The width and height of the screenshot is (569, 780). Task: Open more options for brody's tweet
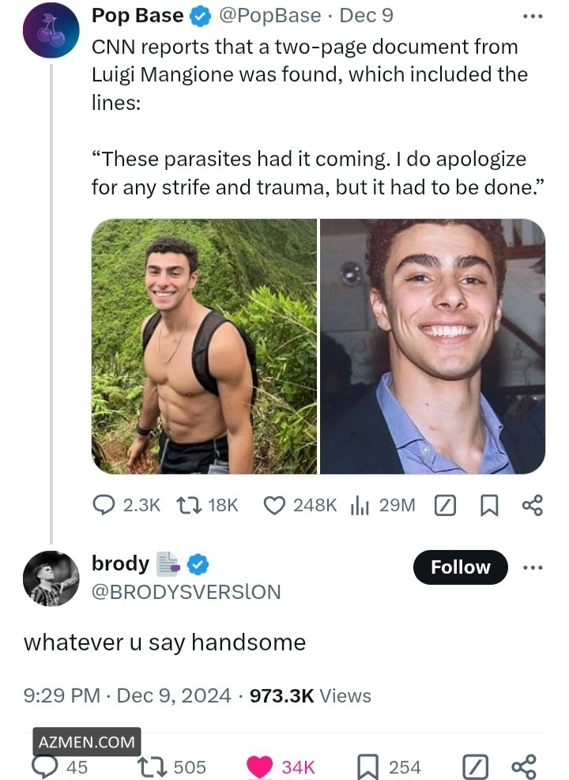533,567
